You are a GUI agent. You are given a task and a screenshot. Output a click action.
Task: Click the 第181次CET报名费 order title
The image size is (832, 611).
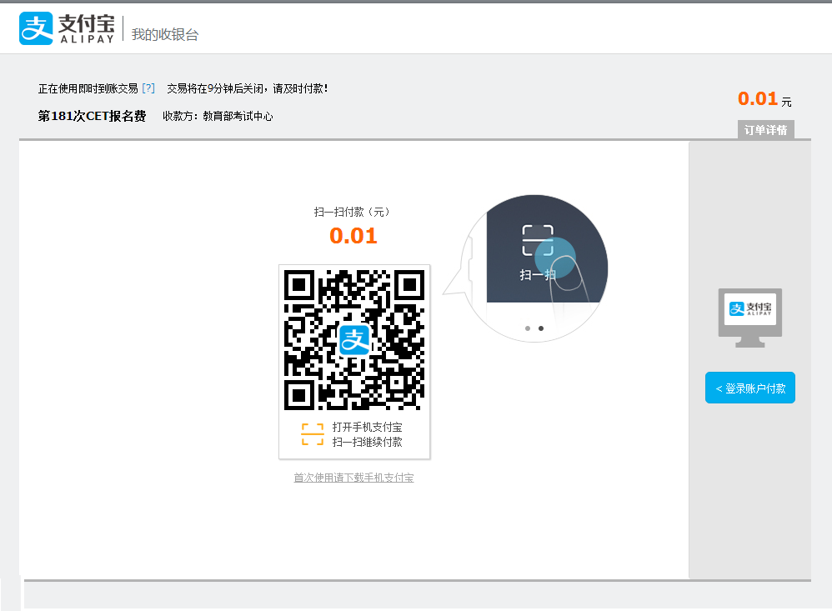(x=92, y=116)
